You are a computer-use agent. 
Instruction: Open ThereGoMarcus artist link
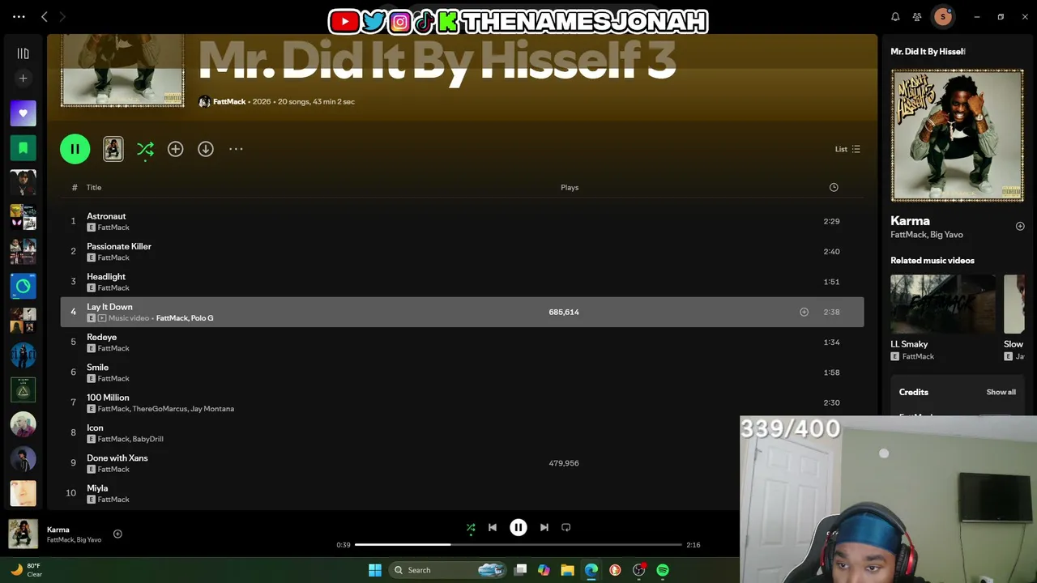[x=160, y=409]
